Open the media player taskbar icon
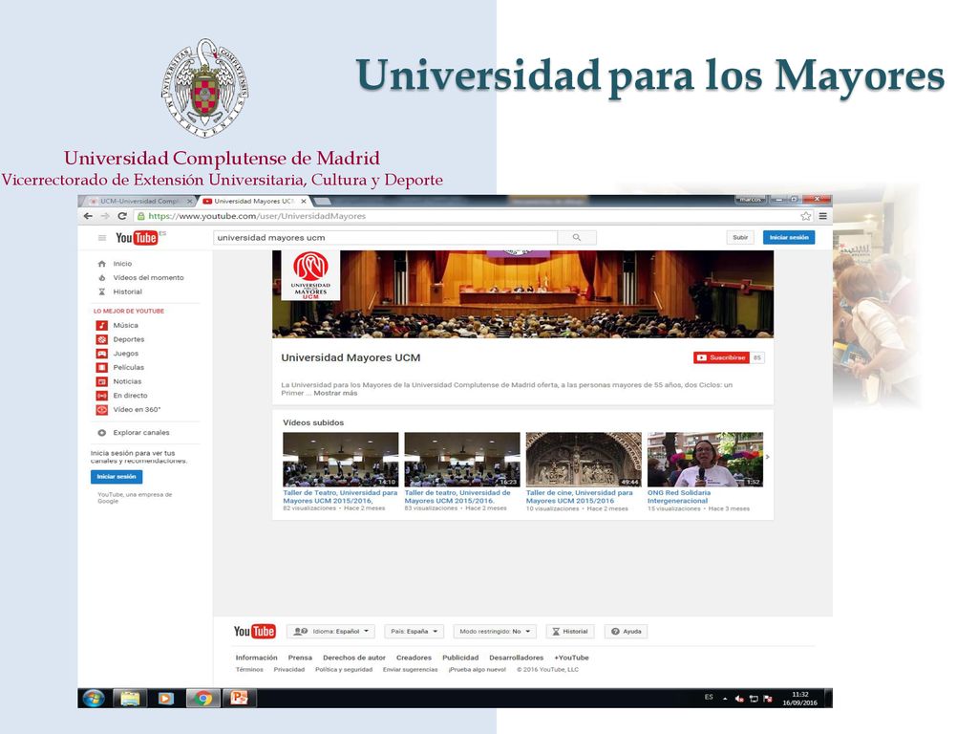This screenshot has width=978, height=734. pyautogui.click(x=166, y=699)
